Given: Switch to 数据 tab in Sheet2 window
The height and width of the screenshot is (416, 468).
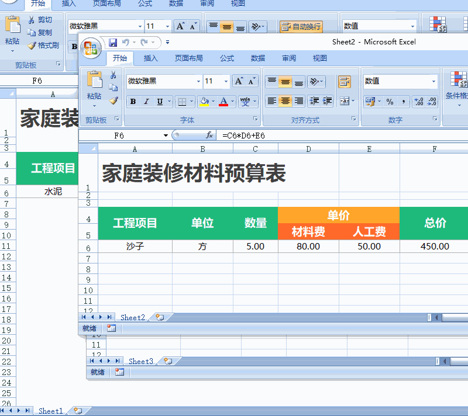Looking at the screenshot, I should [258, 58].
